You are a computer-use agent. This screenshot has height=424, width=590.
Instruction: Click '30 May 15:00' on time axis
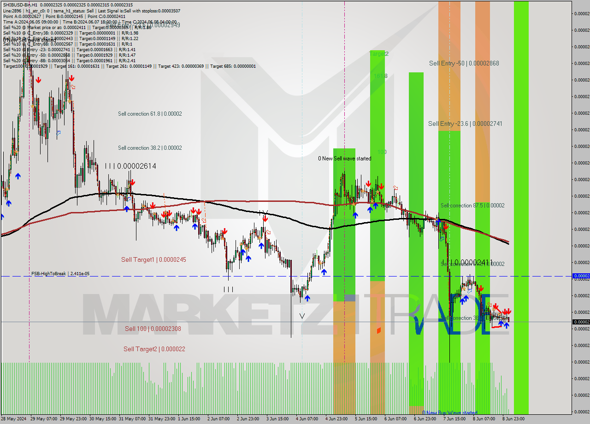102,419
